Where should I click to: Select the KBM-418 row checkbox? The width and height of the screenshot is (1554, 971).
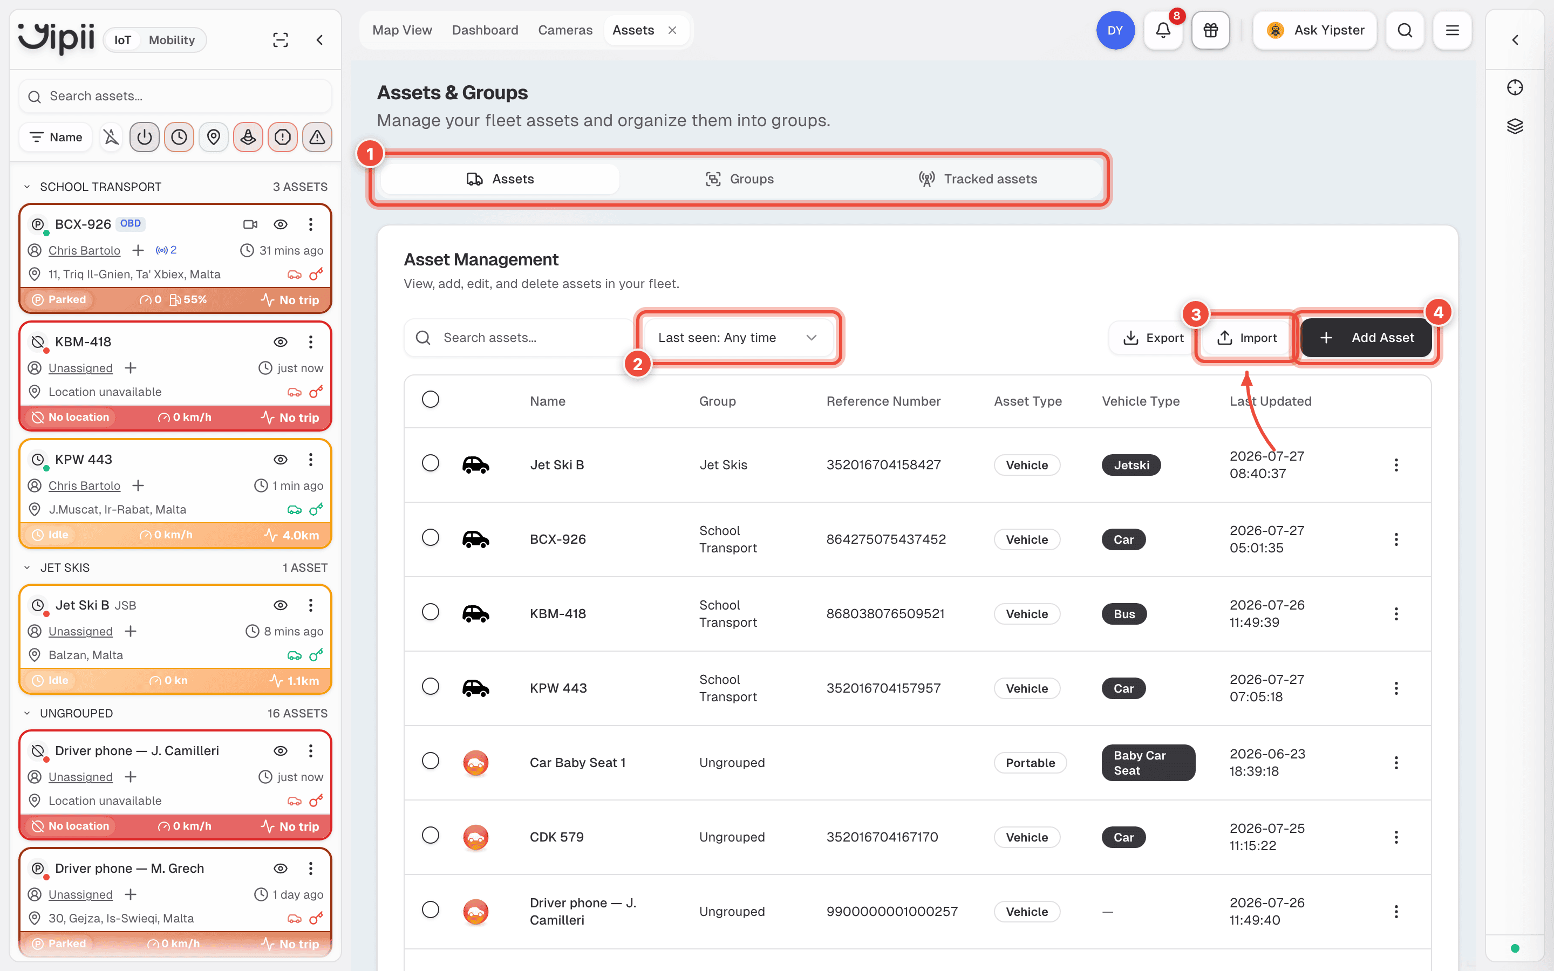[x=430, y=612]
